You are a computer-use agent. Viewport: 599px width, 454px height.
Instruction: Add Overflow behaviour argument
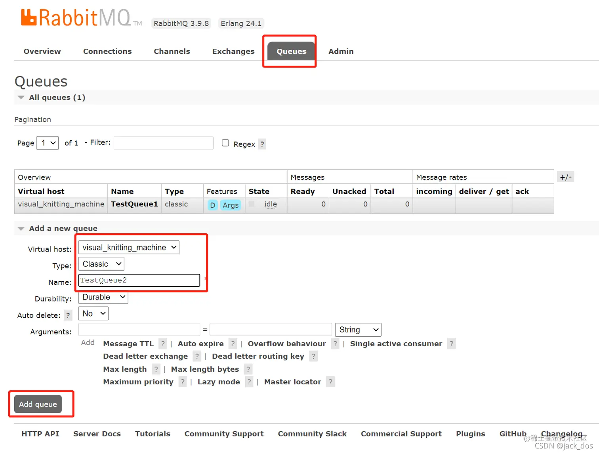coord(287,344)
